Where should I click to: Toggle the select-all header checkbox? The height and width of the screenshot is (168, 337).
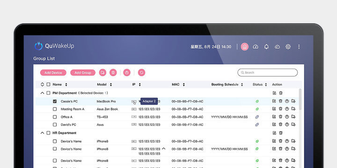(49, 84)
